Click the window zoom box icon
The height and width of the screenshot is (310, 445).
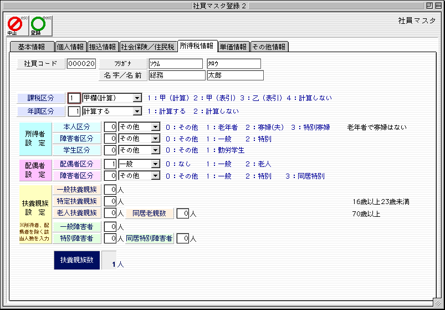click(x=429, y=6)
